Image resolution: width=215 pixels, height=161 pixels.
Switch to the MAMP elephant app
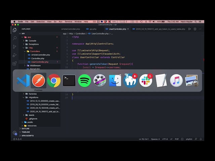130,80
